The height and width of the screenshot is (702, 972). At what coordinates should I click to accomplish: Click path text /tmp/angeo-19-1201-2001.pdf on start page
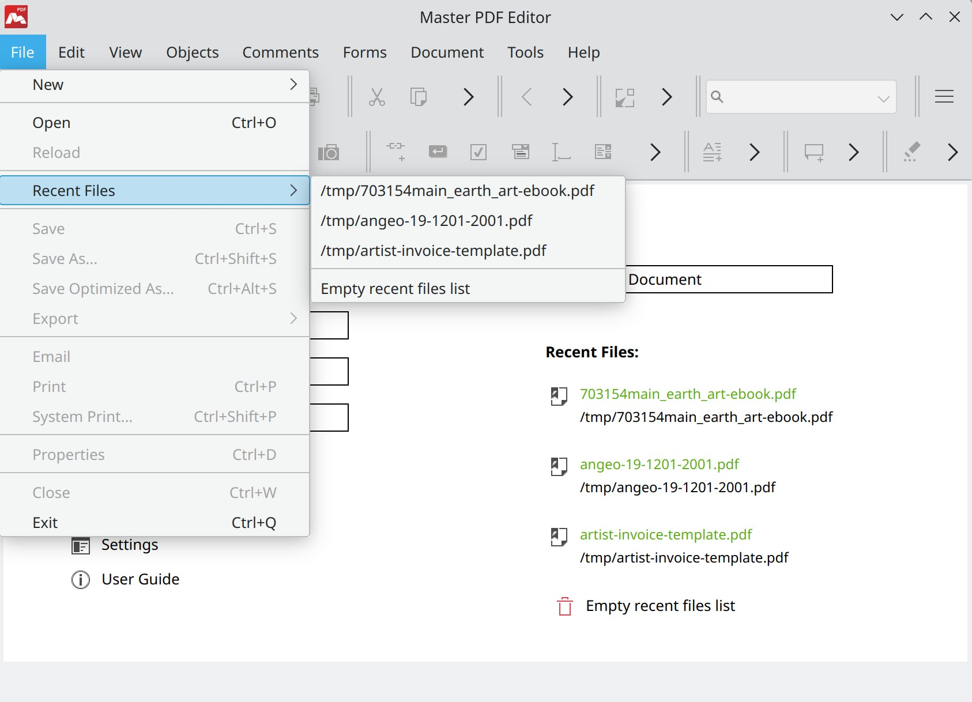677,488
